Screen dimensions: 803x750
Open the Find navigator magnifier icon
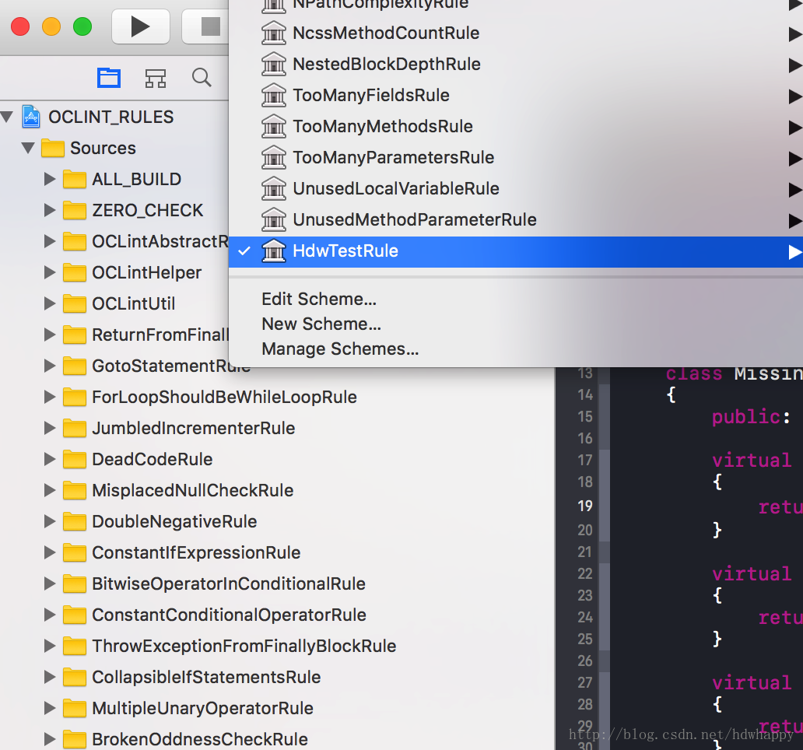202,78
